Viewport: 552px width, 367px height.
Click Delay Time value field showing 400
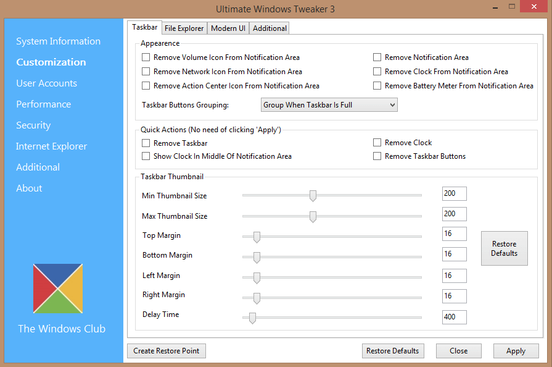[x=455, y=318]
